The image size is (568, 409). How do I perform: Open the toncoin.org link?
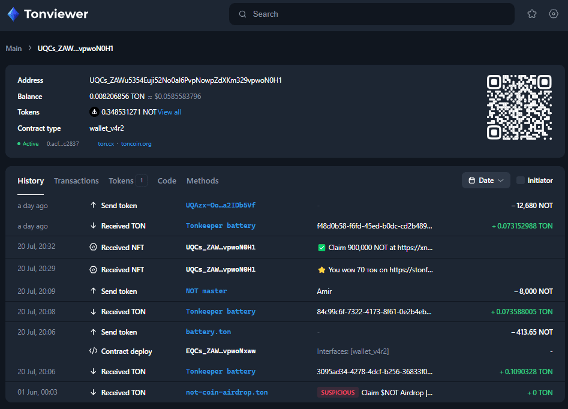coord(136,144)
